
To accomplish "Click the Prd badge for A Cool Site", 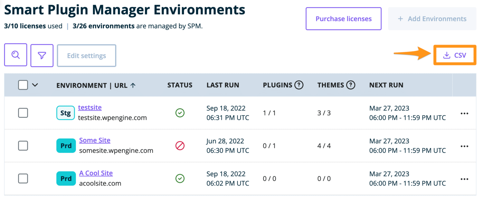I will tap(66, 179).
